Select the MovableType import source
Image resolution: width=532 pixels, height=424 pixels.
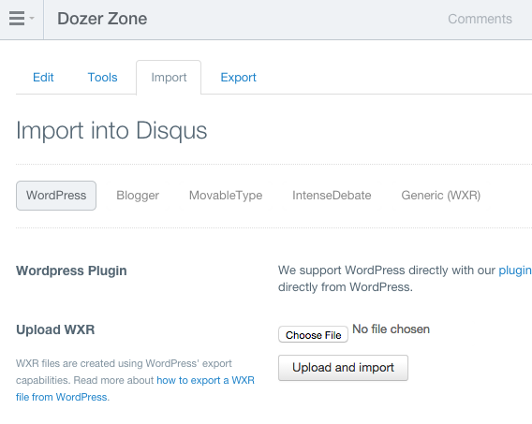(226, 196)
